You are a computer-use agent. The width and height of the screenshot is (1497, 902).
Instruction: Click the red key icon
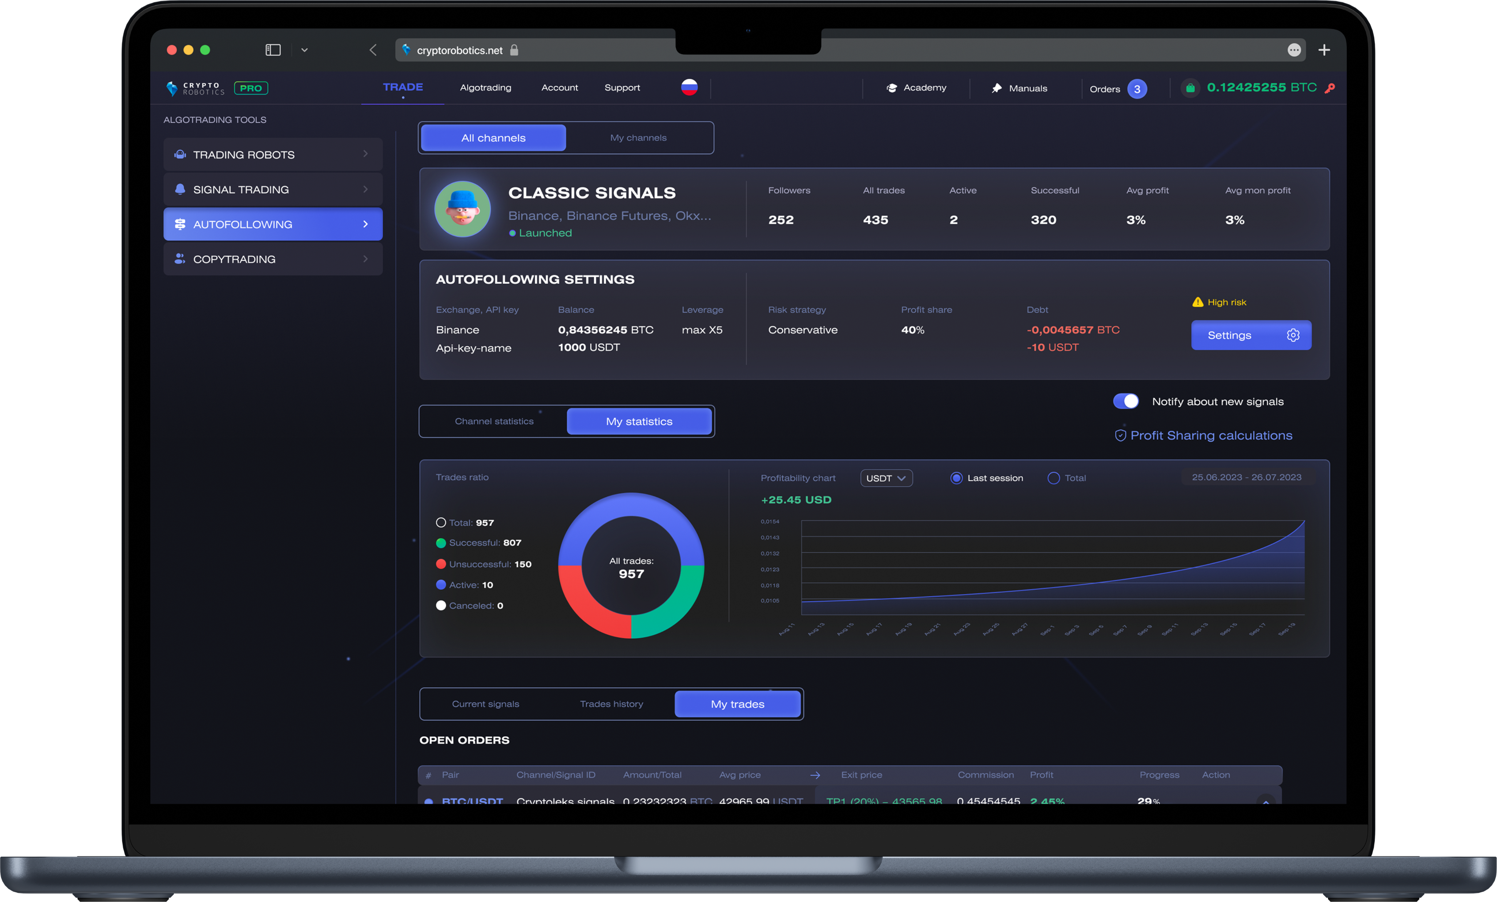point(1330,88)
